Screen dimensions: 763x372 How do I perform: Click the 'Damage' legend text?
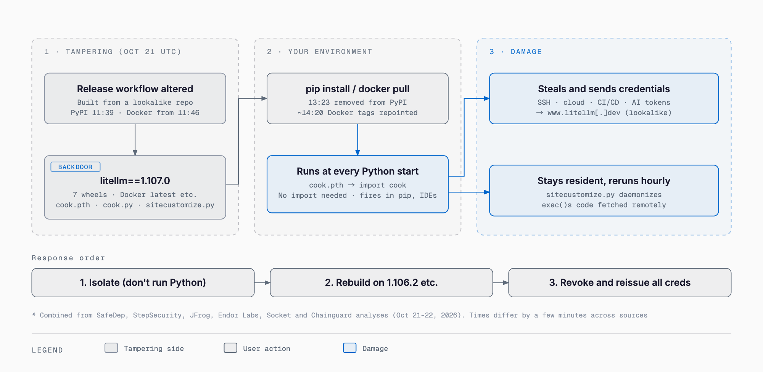click(x=375, y=348)
